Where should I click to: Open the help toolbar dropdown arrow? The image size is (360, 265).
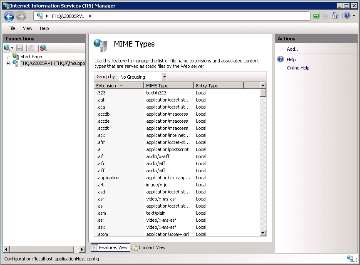pos(354,16)
